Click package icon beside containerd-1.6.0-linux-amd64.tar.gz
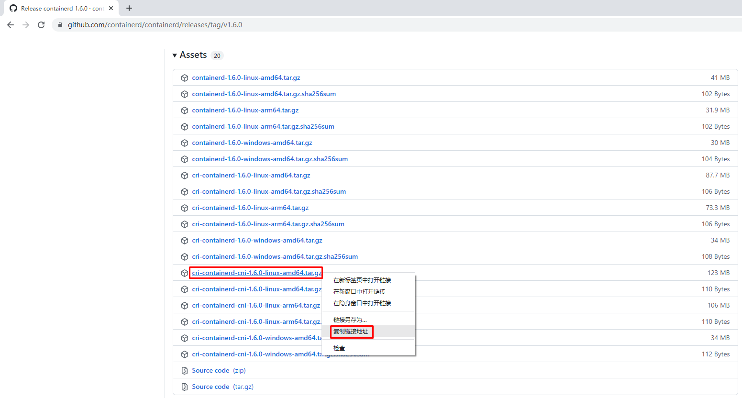This screenshot has width=742, height=398. (x=185, y=78)
